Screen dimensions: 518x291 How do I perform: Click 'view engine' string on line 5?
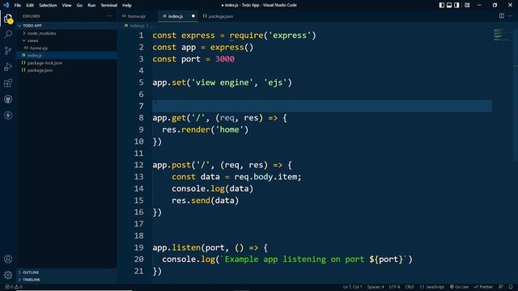pyautogui.click(x=222, y=82)
